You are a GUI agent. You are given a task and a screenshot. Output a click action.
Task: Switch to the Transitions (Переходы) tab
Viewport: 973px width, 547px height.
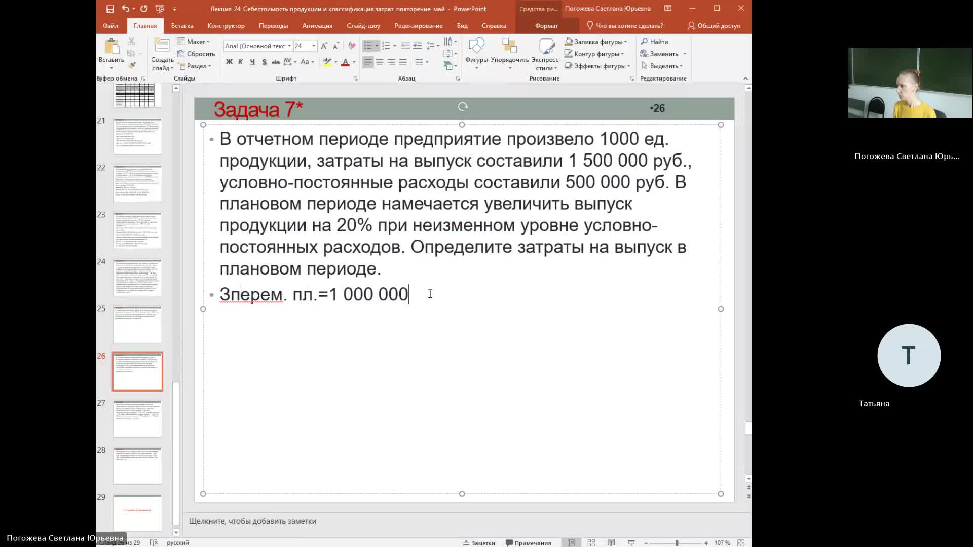click(x=273, y=26)
